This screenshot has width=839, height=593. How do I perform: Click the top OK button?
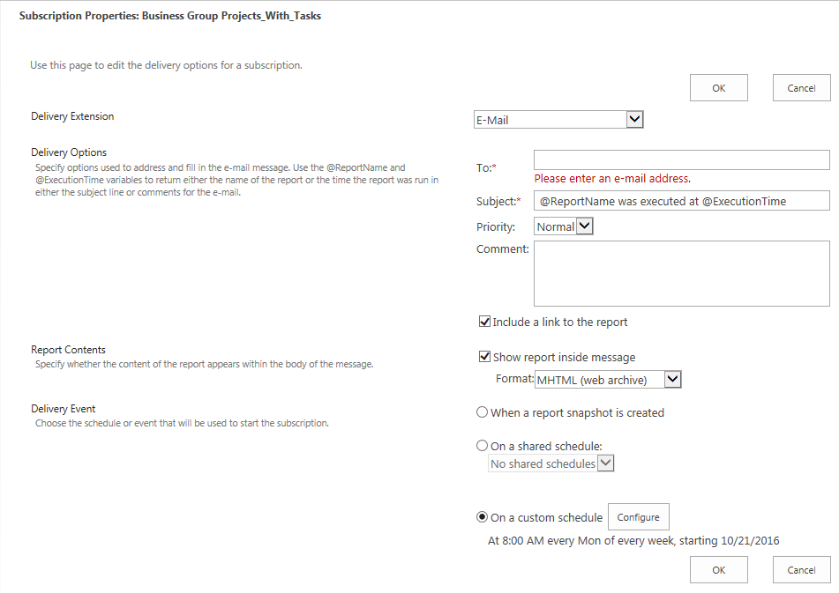tap(719, 87)
